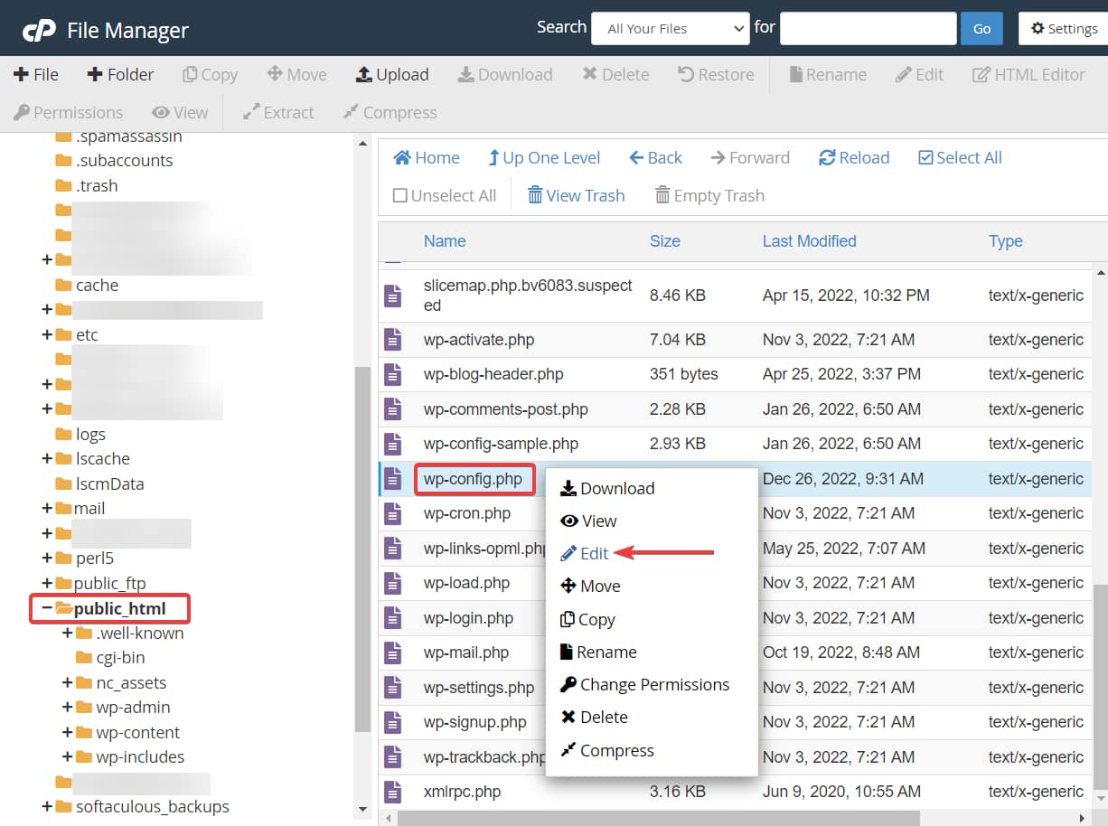Create a new folder with + Folder

94,75
